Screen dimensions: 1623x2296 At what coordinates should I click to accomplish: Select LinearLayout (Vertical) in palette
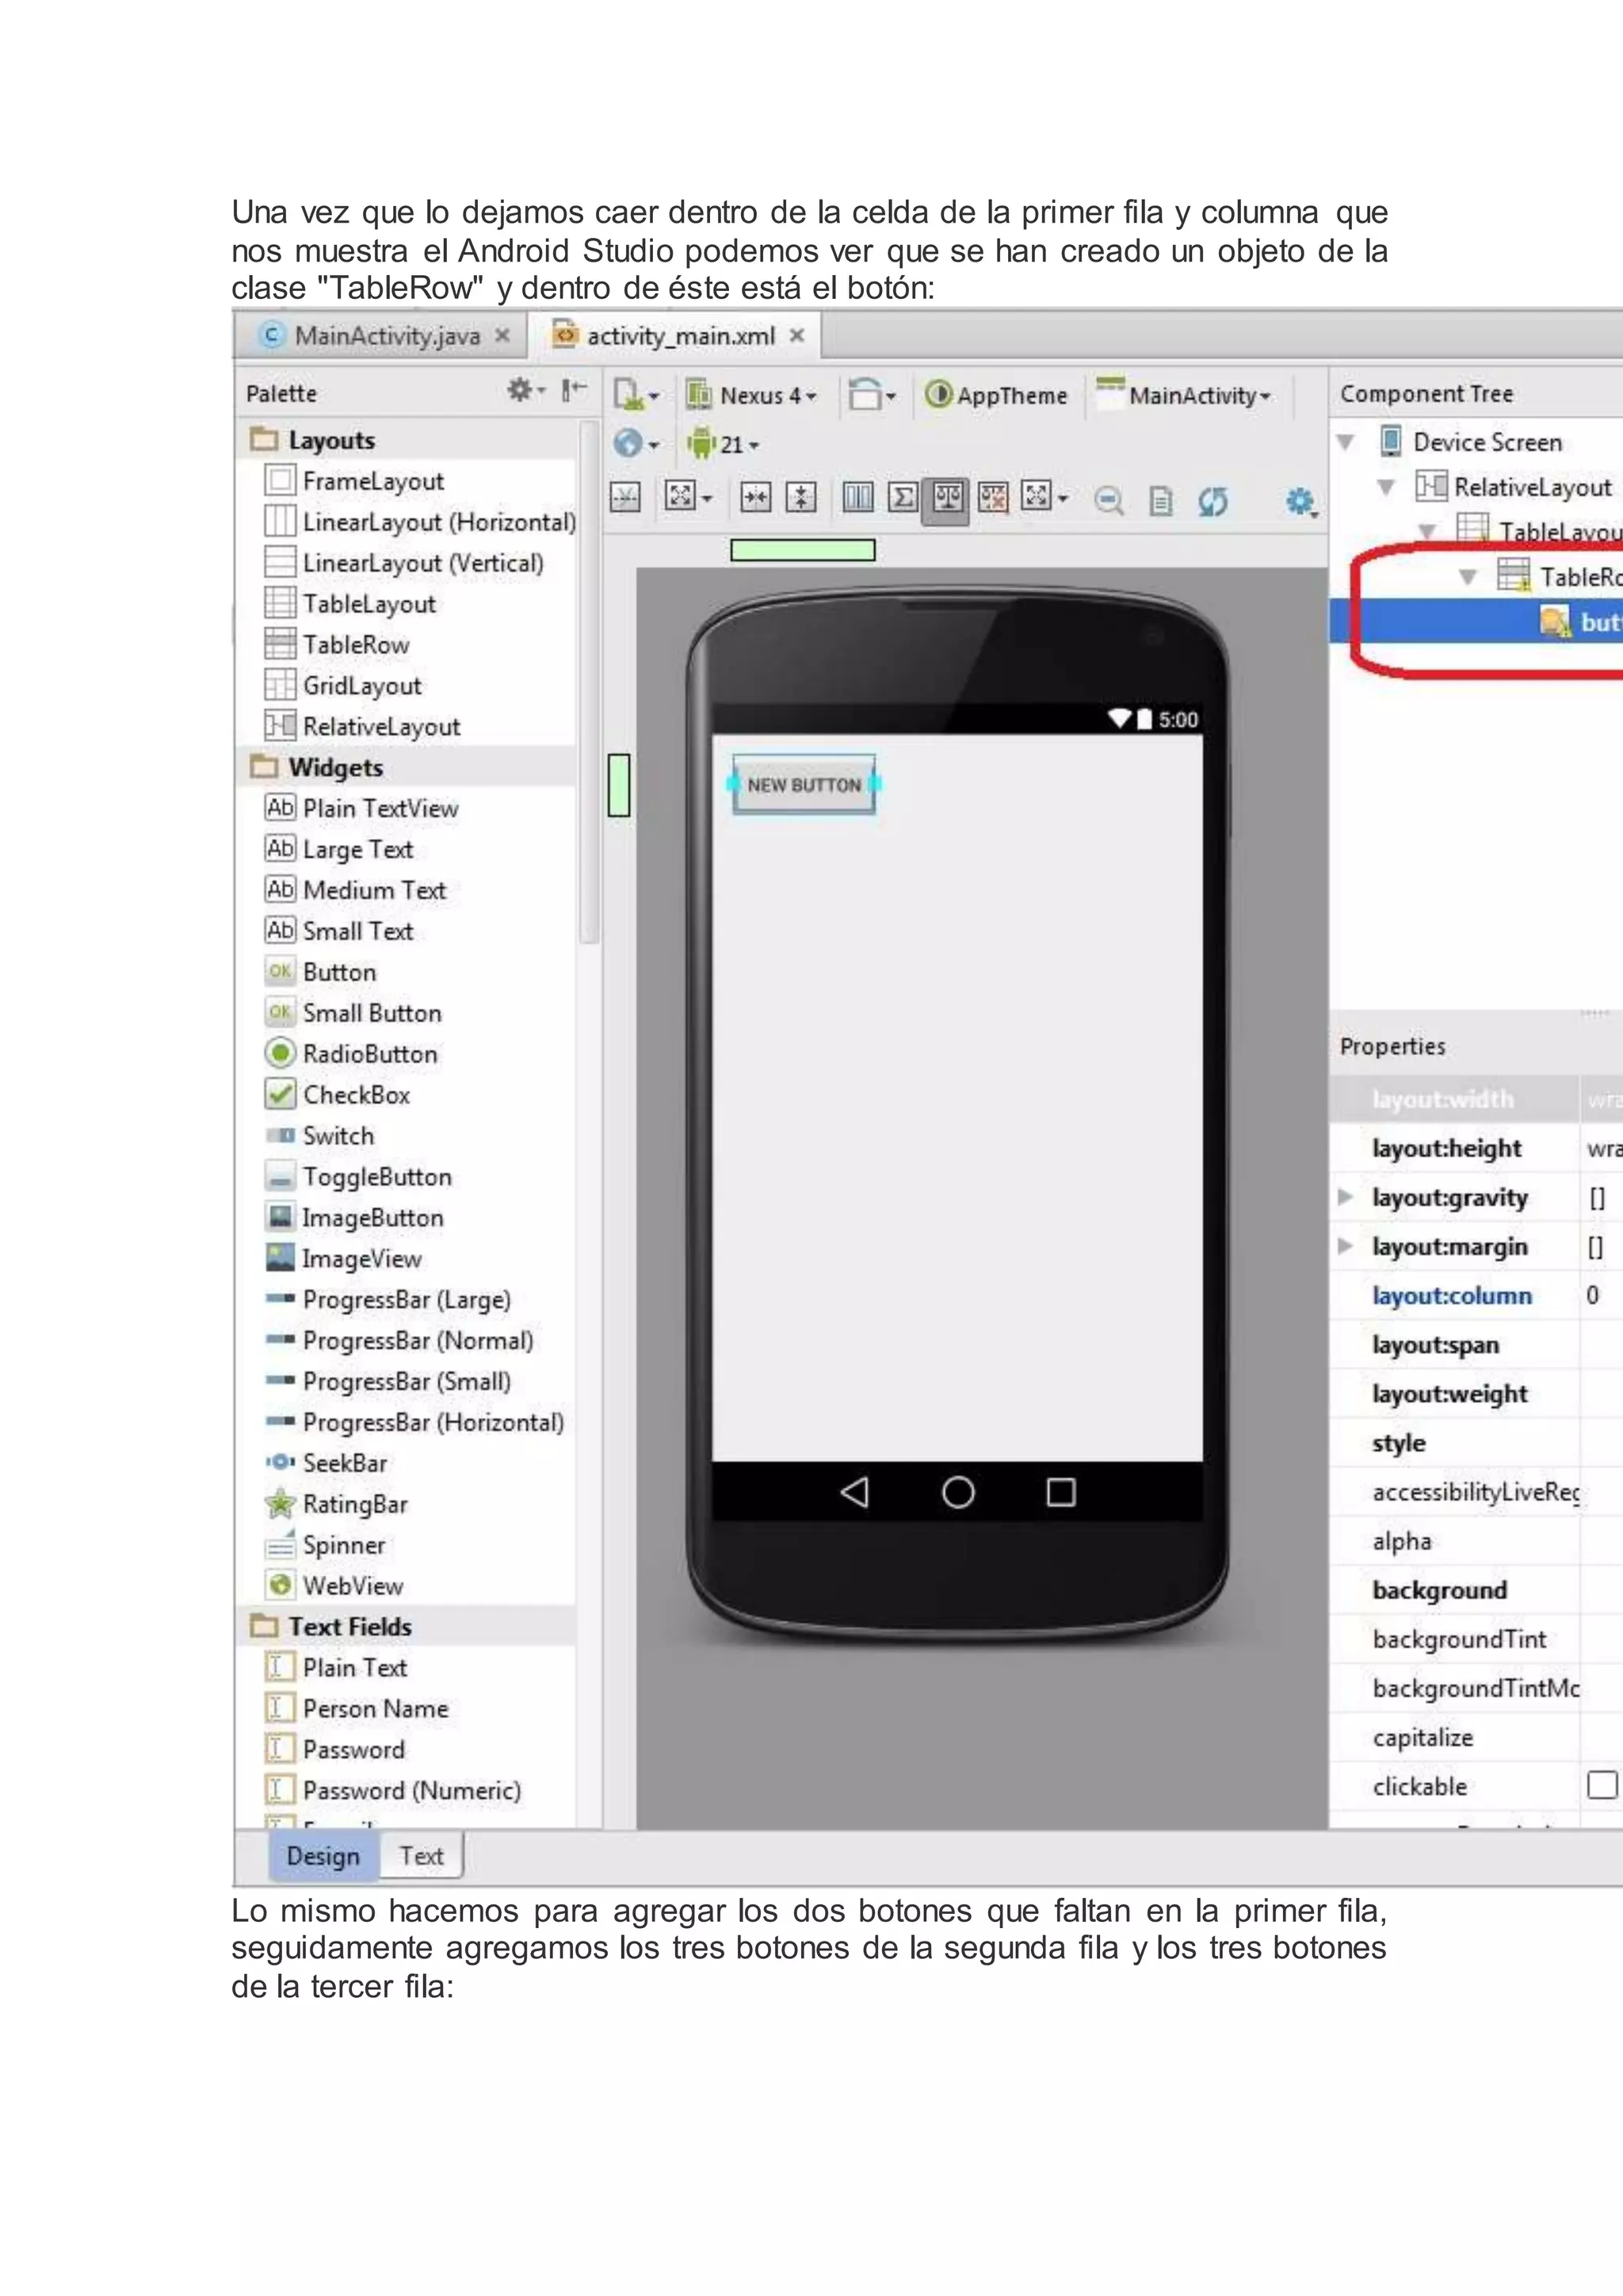click(x=403, y=563)
